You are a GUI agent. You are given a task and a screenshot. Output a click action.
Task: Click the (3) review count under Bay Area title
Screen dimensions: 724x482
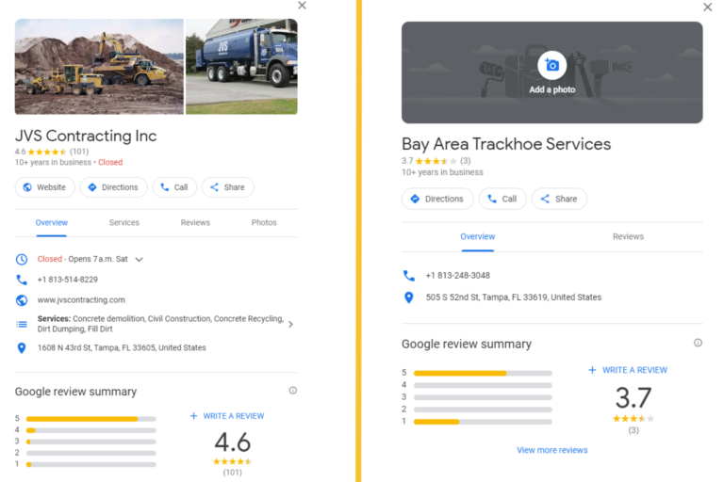pyautogui.click(x=466, y=161)
